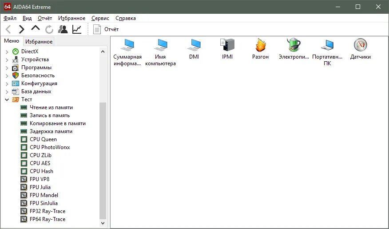Click the tree scrollbar down arrow
Screen dimensions: 389x229
click(x=103, y=223)
